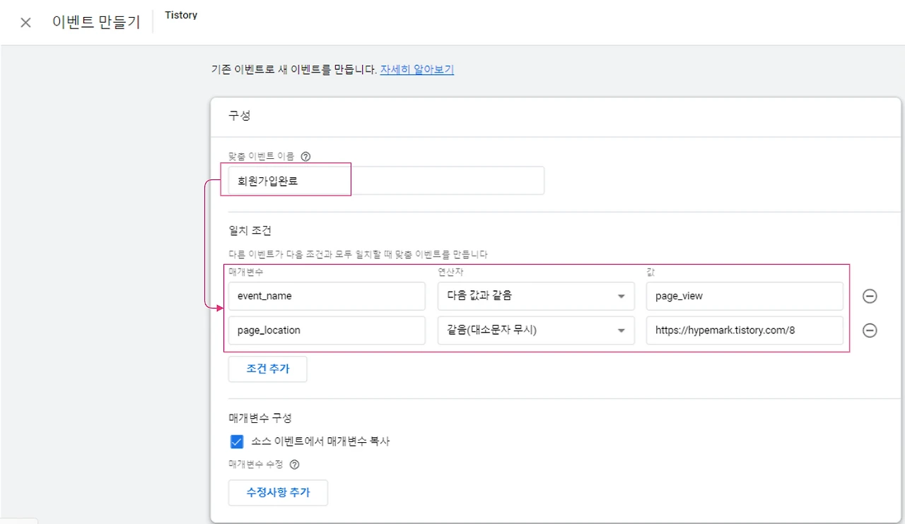
Task: Click the 일치 조건 section heading
Action: click(250, 231)
